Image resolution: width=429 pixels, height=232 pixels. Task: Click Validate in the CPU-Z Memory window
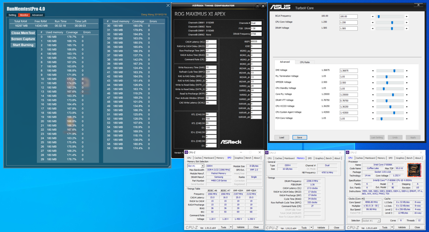(321, 227)
